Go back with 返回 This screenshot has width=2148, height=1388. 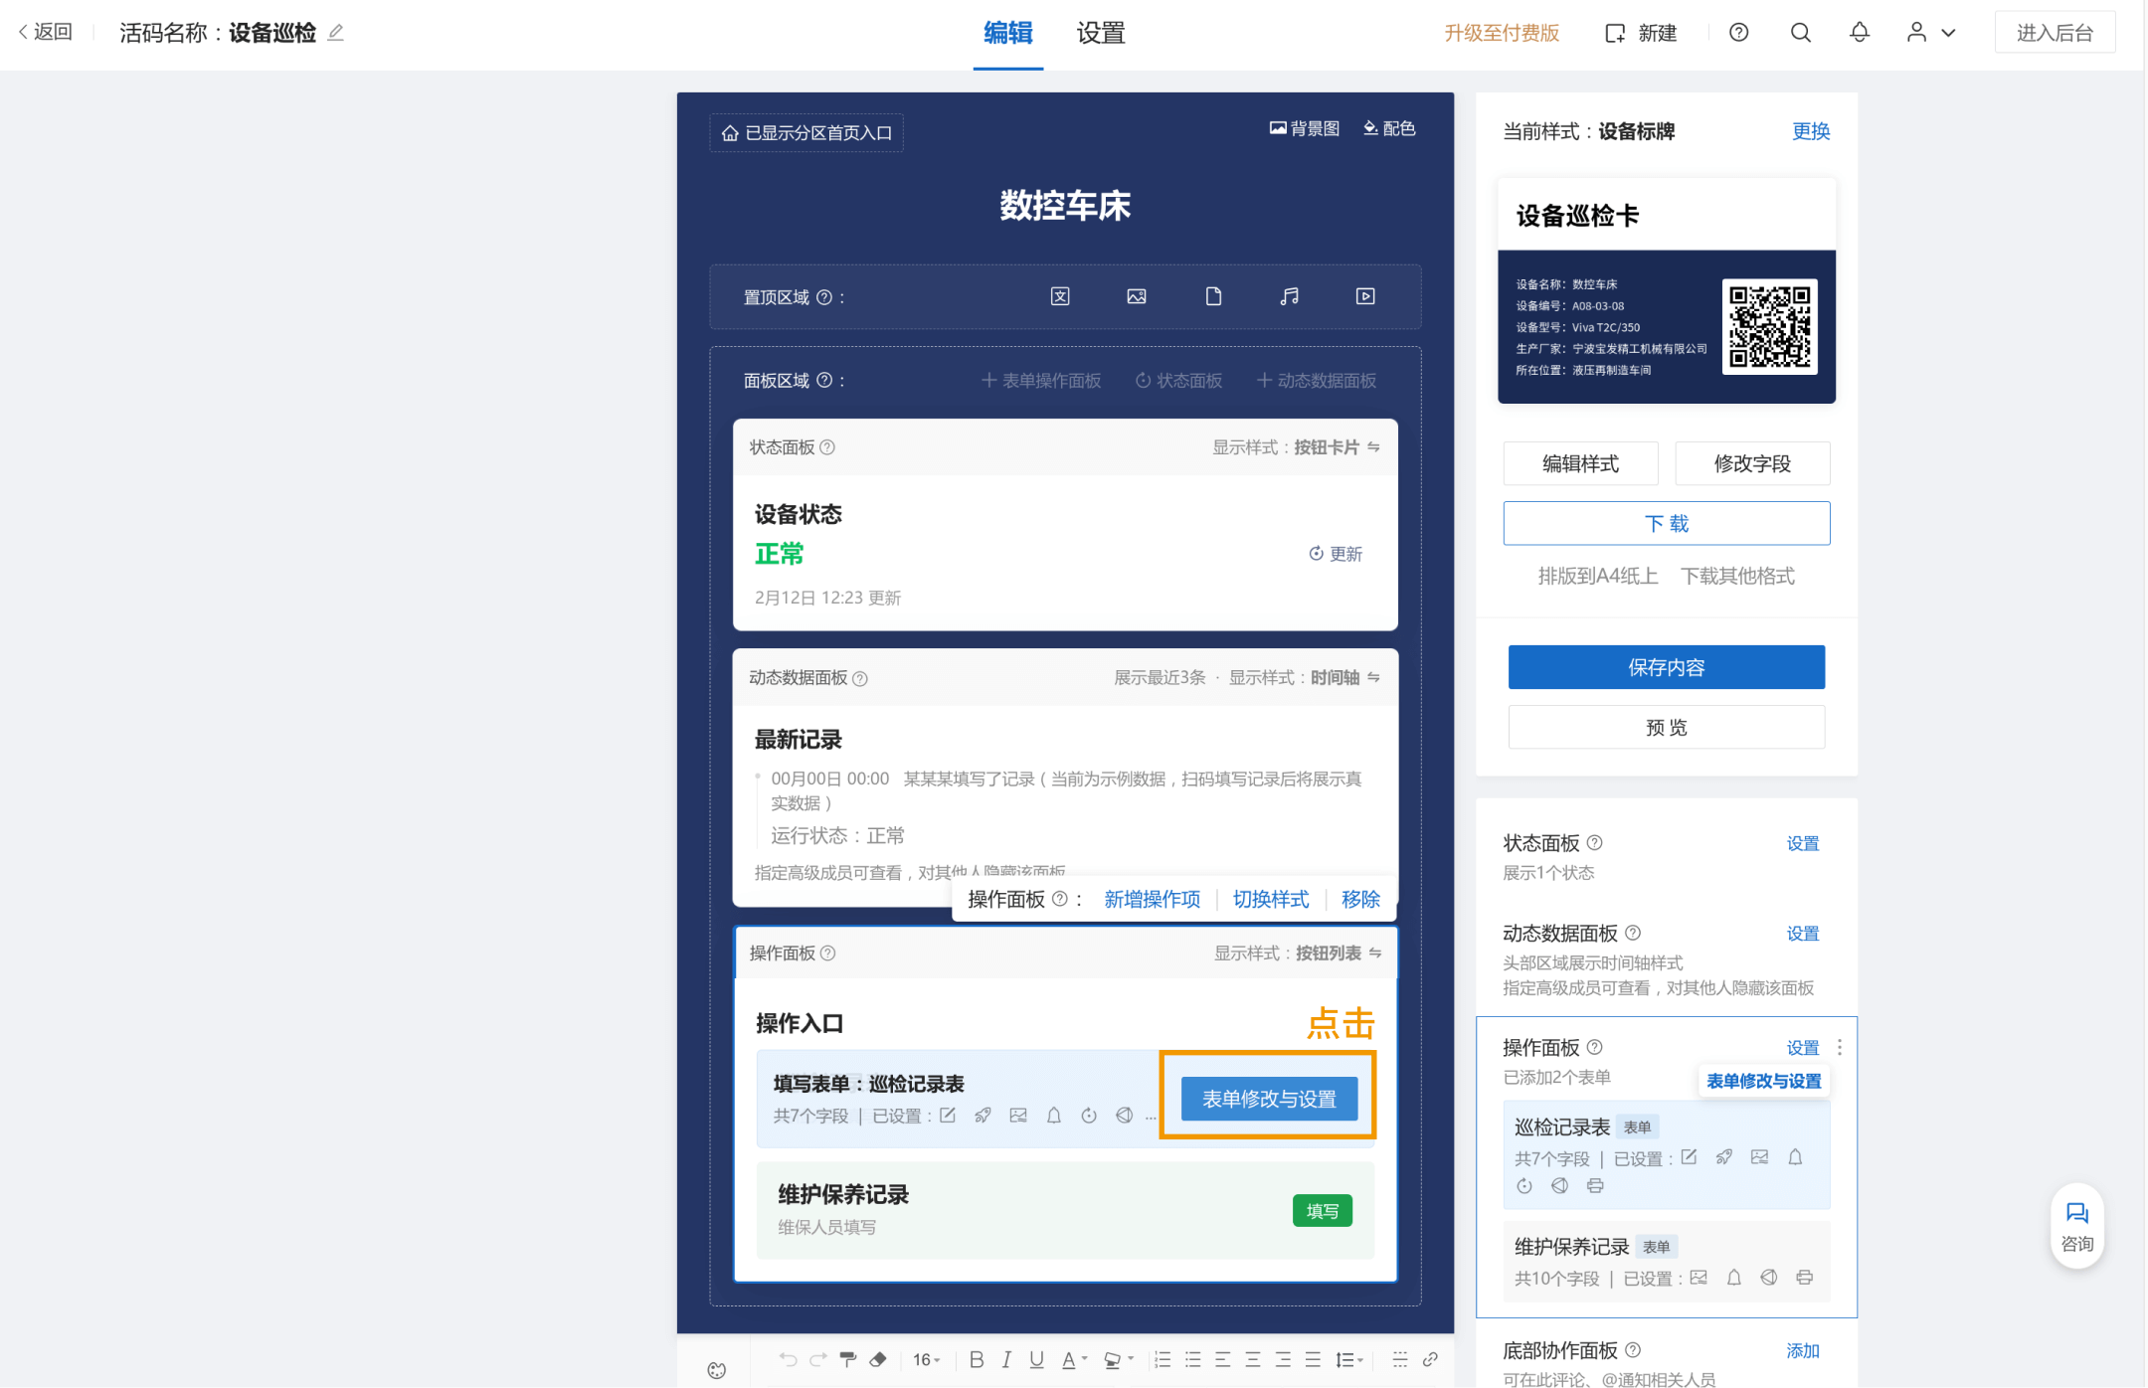[x=45, y=32]
